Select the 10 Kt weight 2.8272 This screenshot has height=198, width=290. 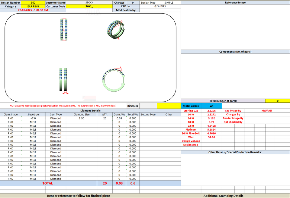click(211, 115)
